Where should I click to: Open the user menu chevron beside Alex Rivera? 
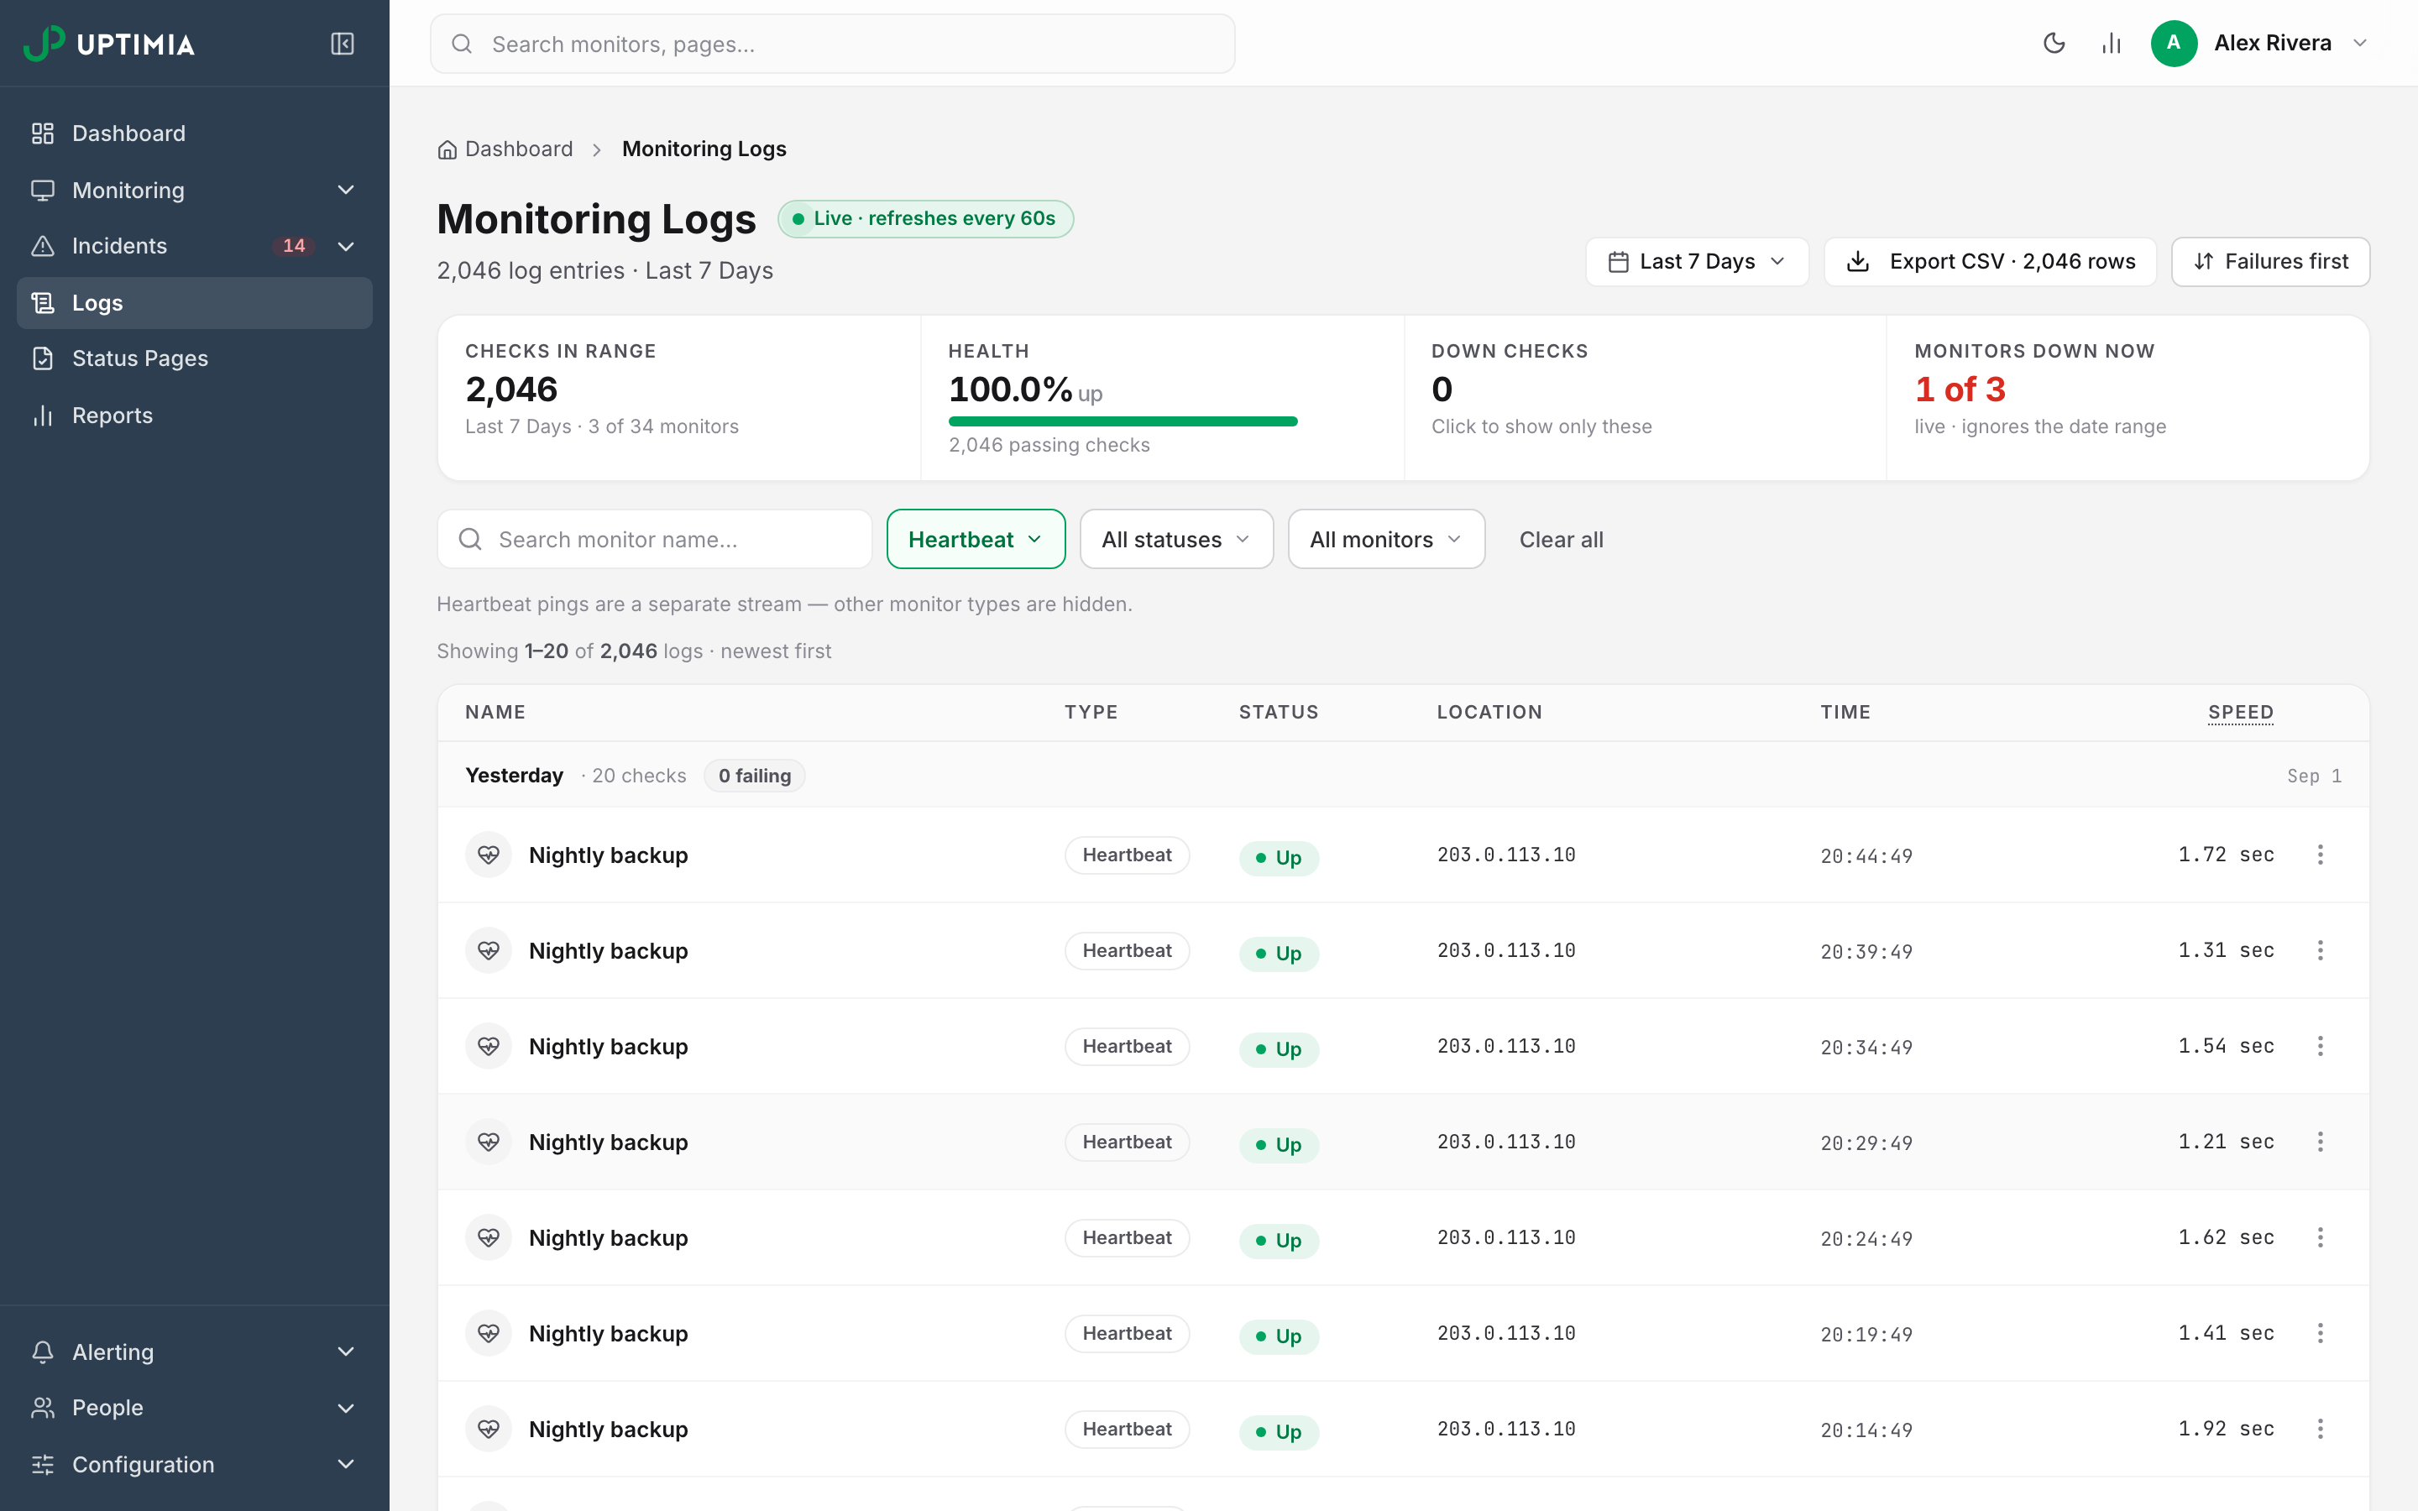click(2360, 43)
